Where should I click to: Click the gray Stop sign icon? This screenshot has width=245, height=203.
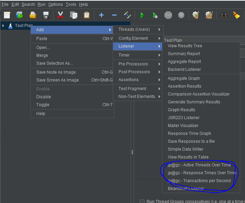(168, 15)
